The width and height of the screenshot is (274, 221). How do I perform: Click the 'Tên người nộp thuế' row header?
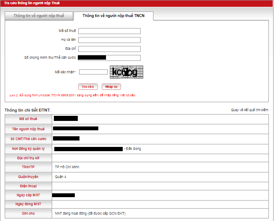(28, 129)
